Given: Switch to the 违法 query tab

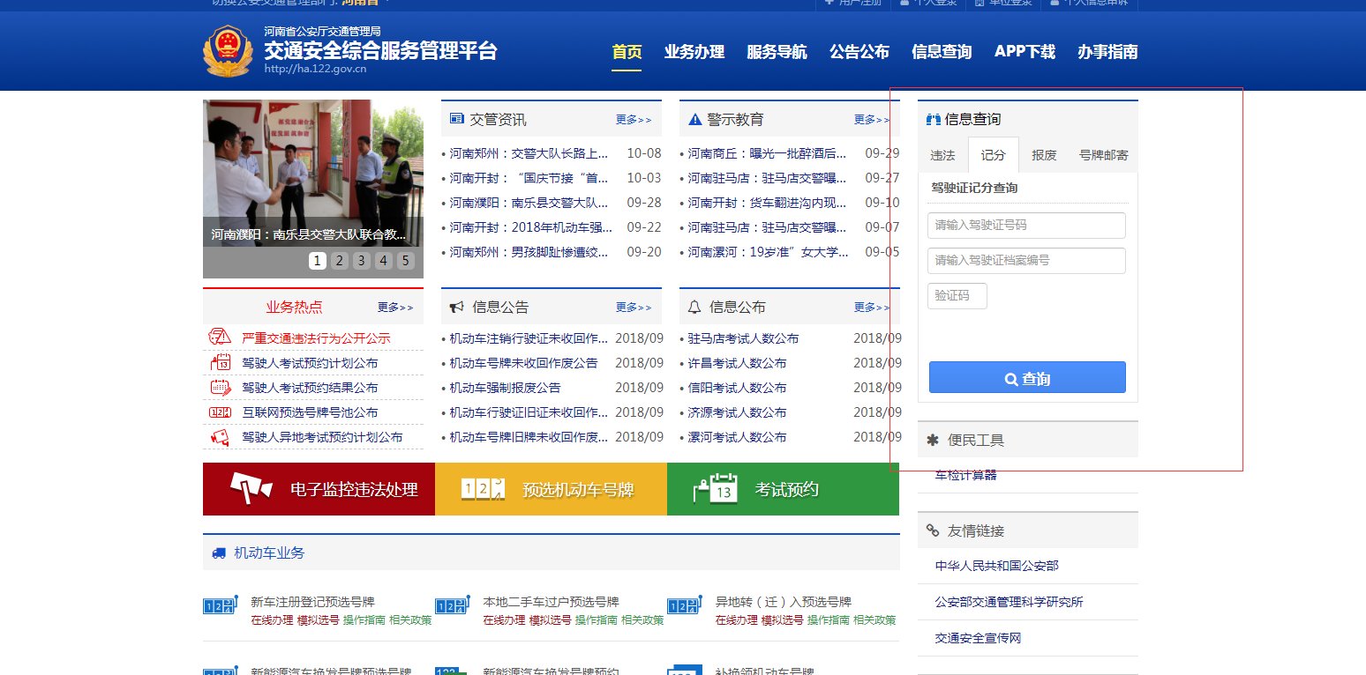Looking at the screenshot, I should (x=942, y=155).
